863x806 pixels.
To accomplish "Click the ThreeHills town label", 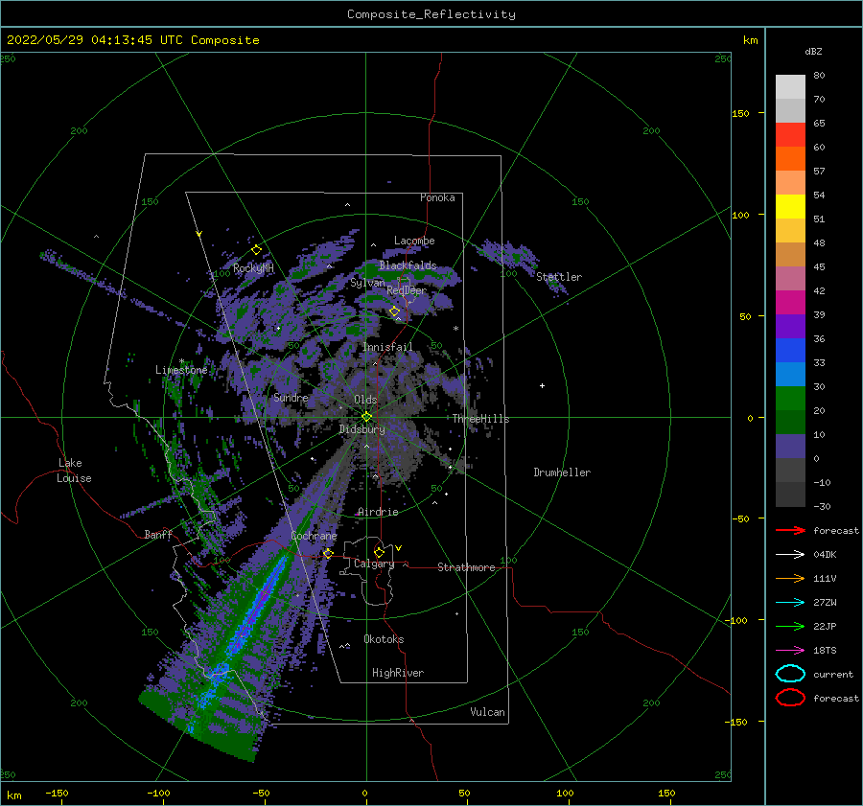I will pos(481,419).
